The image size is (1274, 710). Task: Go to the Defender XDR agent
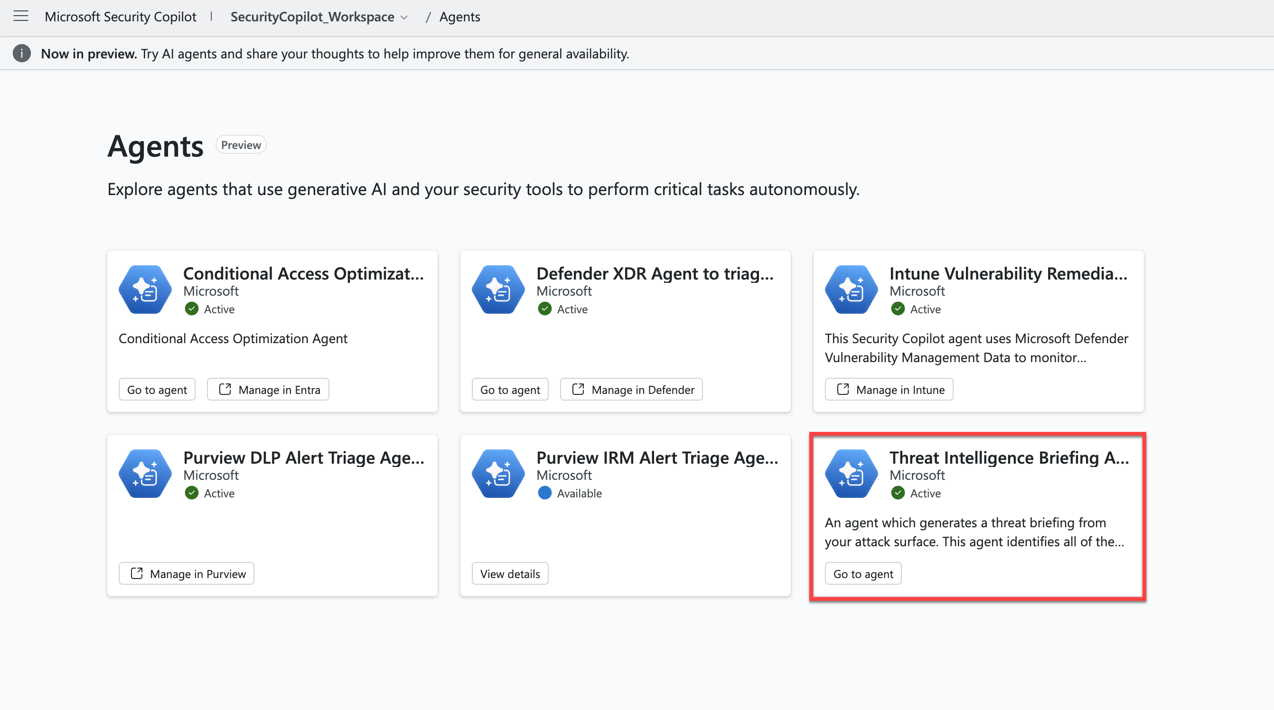pos(510,390)
